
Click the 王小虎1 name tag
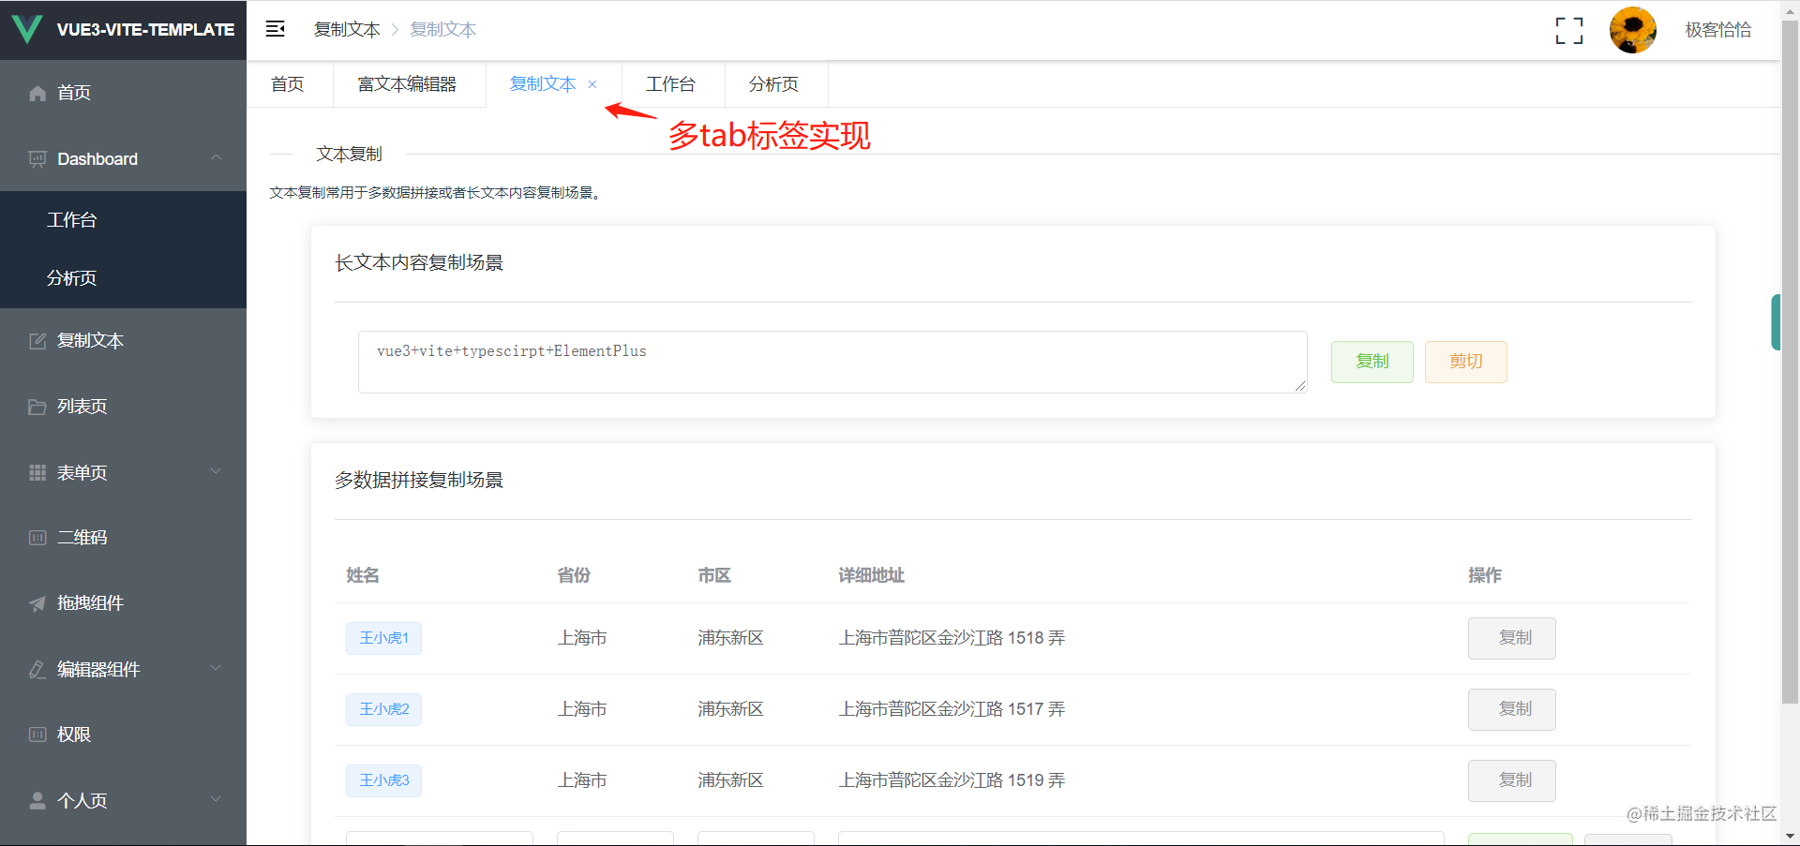pyautogui.click(x=383, y=638)
